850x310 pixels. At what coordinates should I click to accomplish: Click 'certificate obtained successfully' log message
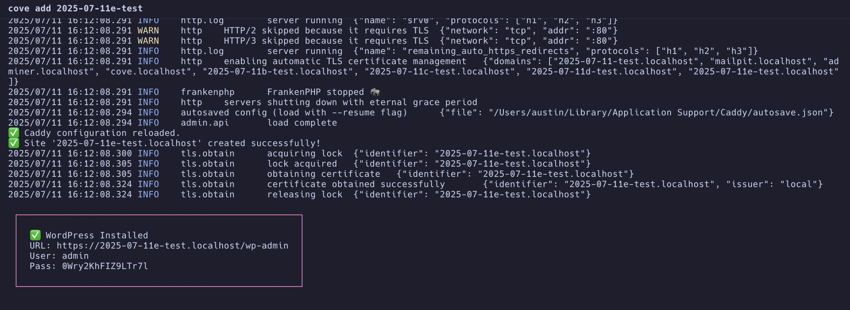(x=356, y=184)
